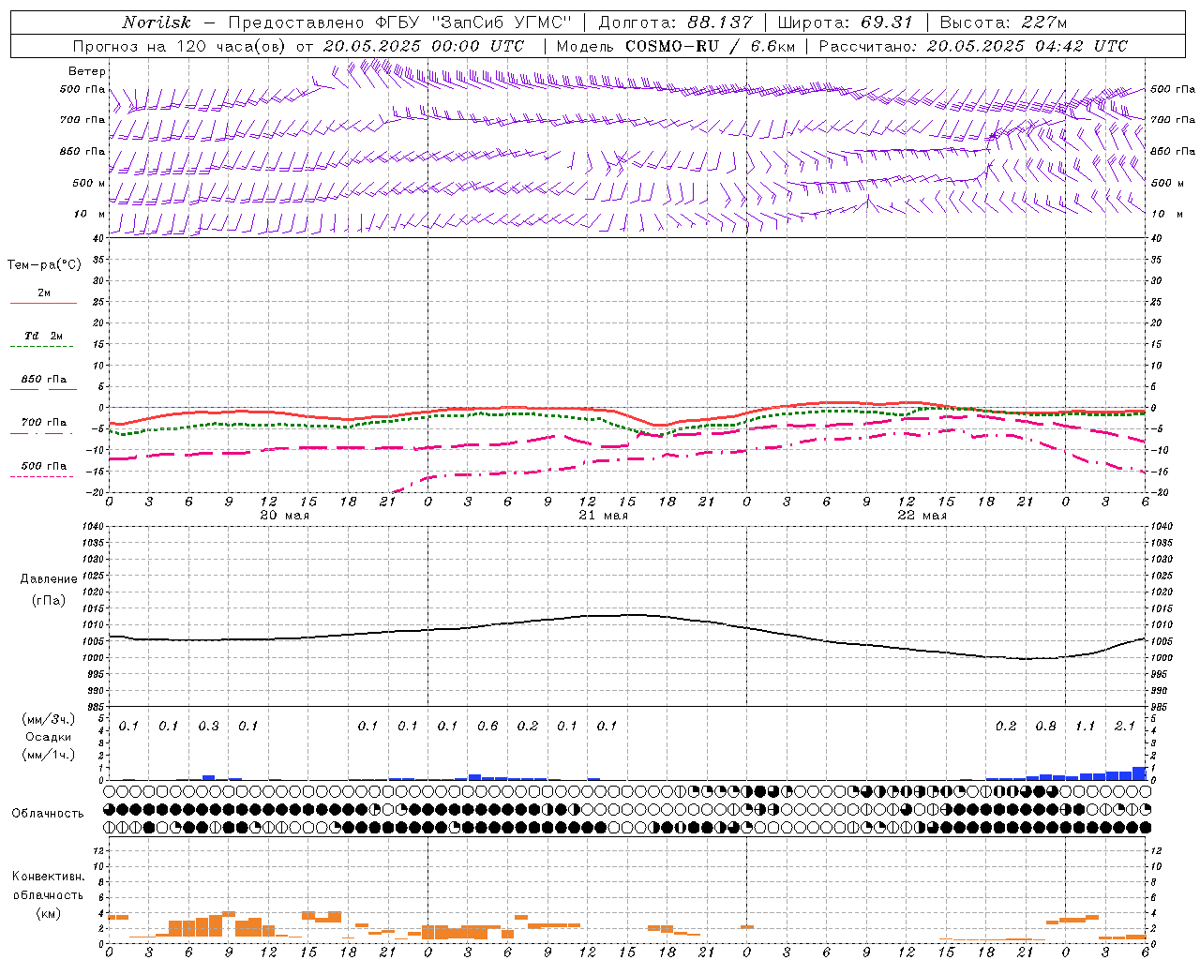
Task: Click the model name "COSMO-RU / 6.6км"
Action: [x=710, y=46]
